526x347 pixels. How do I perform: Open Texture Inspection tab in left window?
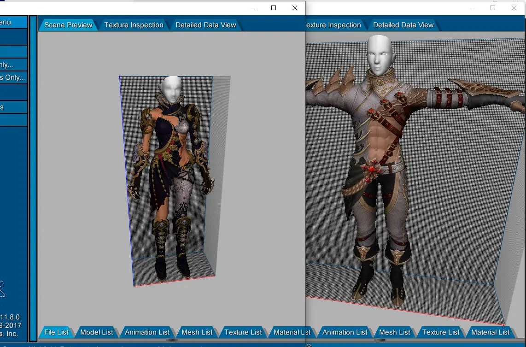(x=134, y=25)
